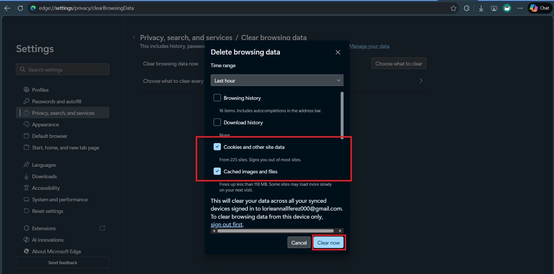Click the Edge logo in address bar
This screenshot has height=274, width=554.
(x=33, y=8)
